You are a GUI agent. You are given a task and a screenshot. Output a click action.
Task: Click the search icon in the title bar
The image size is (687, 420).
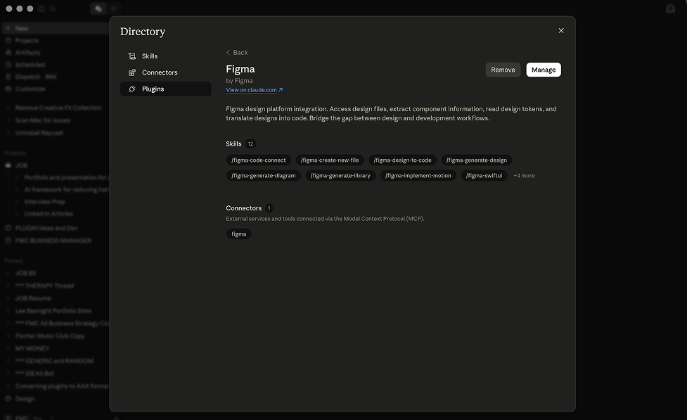click(53, 8)
